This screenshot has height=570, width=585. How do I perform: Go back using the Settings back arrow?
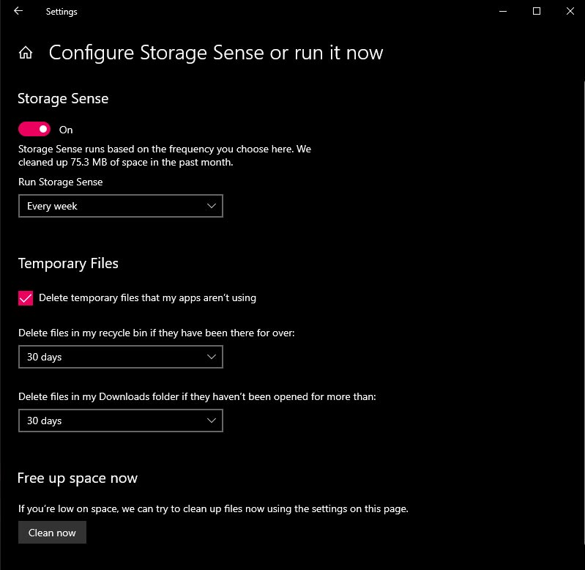point(18,11)
